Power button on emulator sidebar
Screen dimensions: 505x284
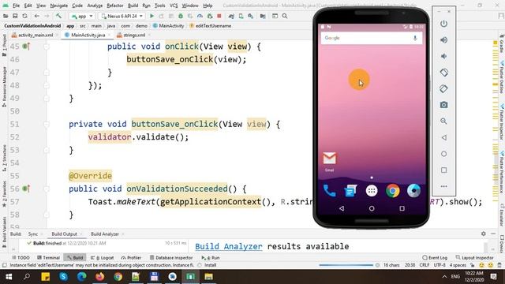[443, 24]
